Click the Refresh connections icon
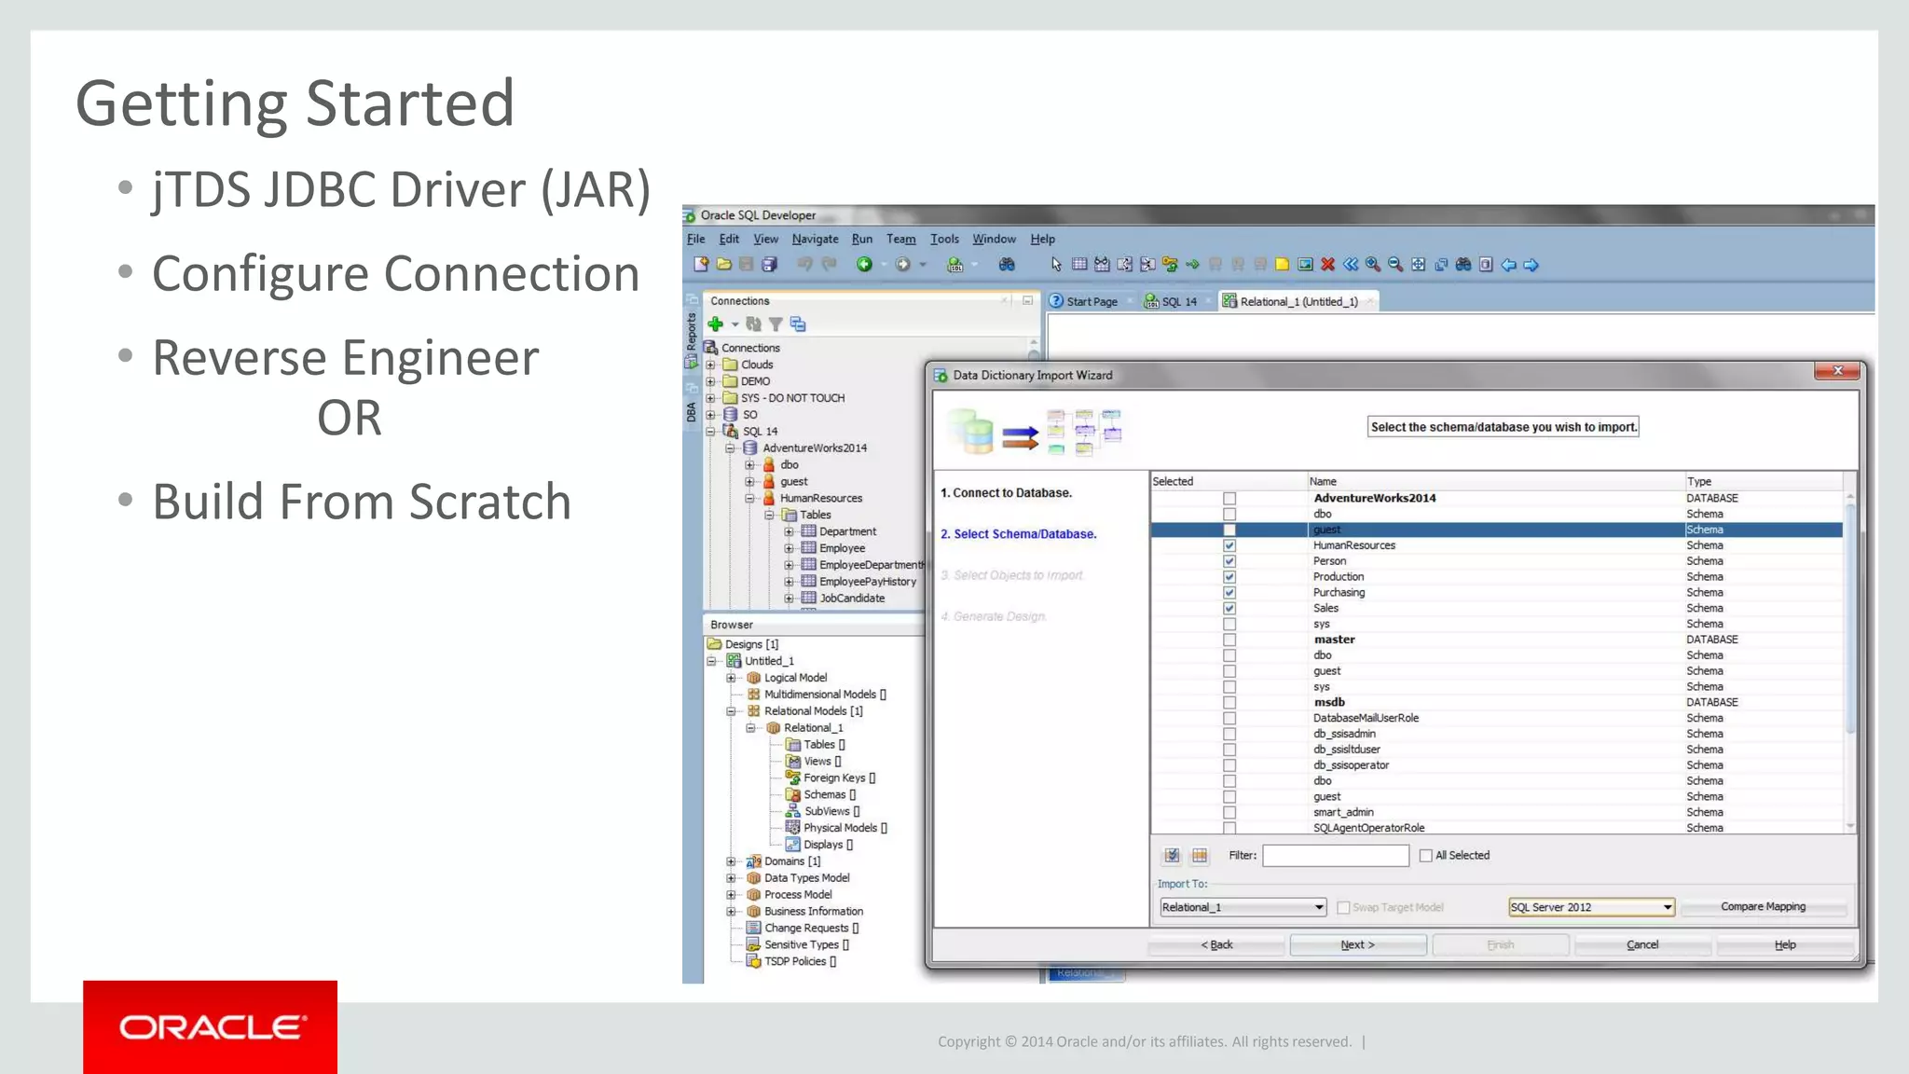The width and height of the screenshot is (1909, 1074). tap(753, 324)
